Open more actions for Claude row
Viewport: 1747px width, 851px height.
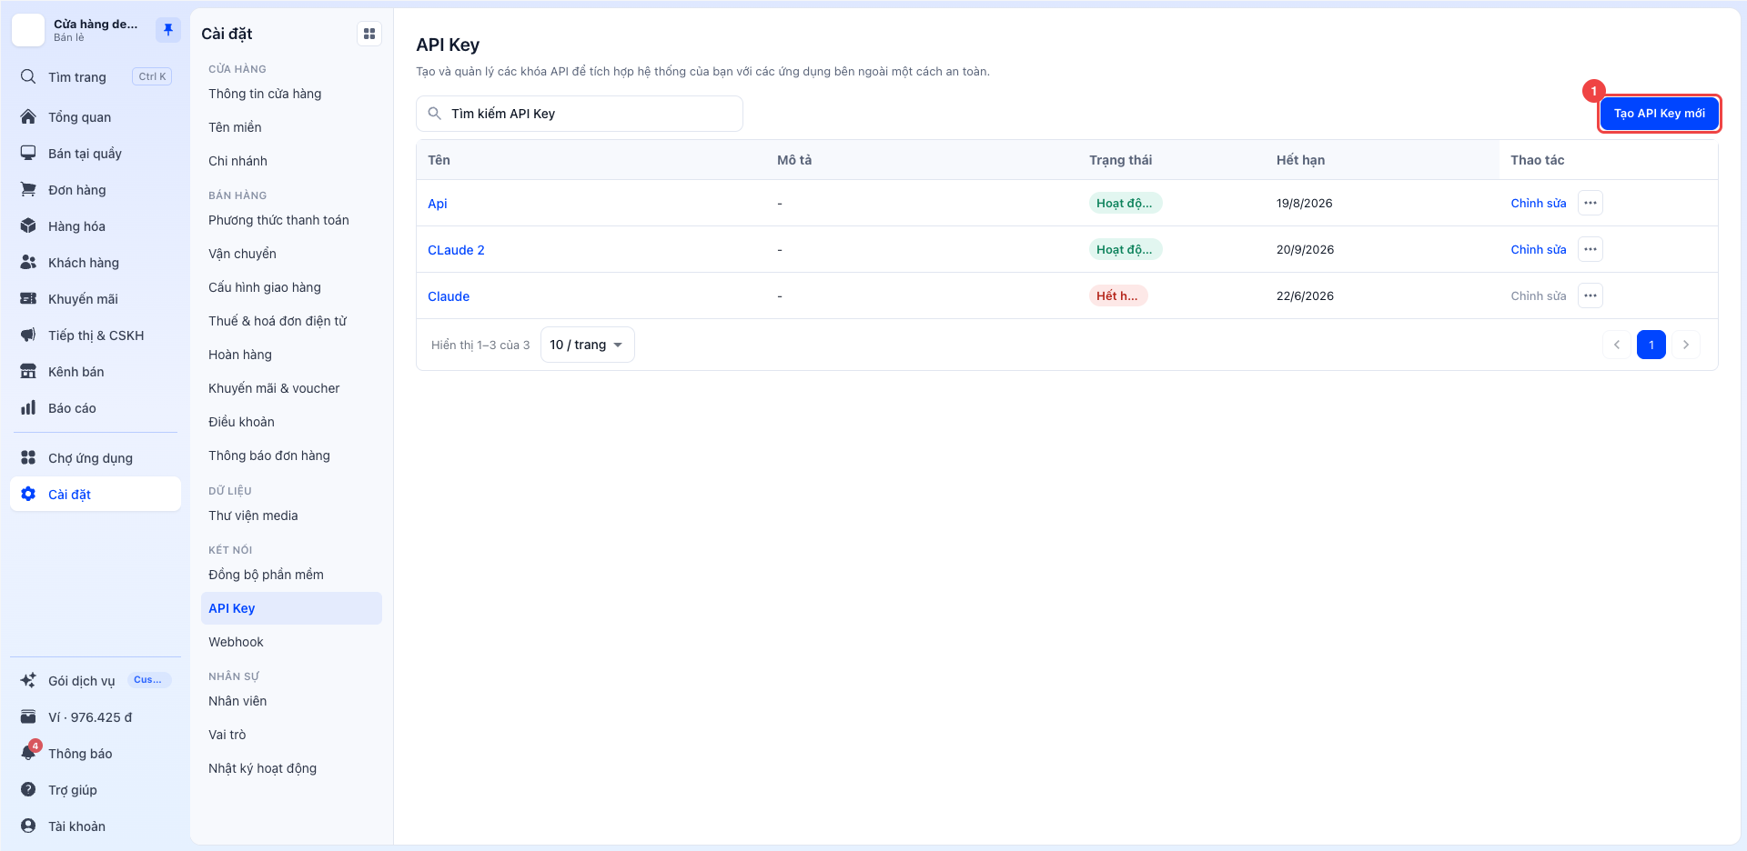[x=1590, y=295]
